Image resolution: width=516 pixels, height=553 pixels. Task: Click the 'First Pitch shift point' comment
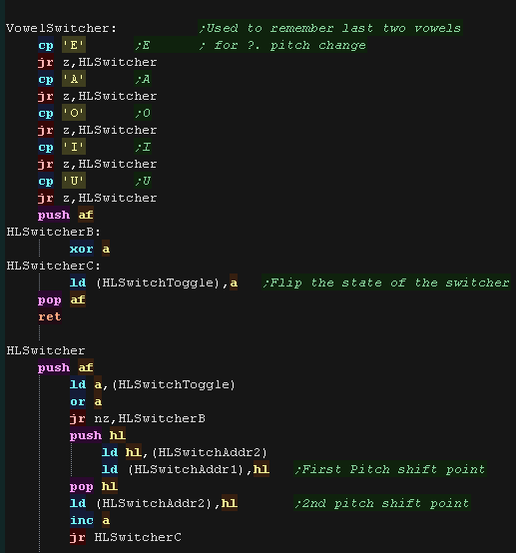coord(389,469)
